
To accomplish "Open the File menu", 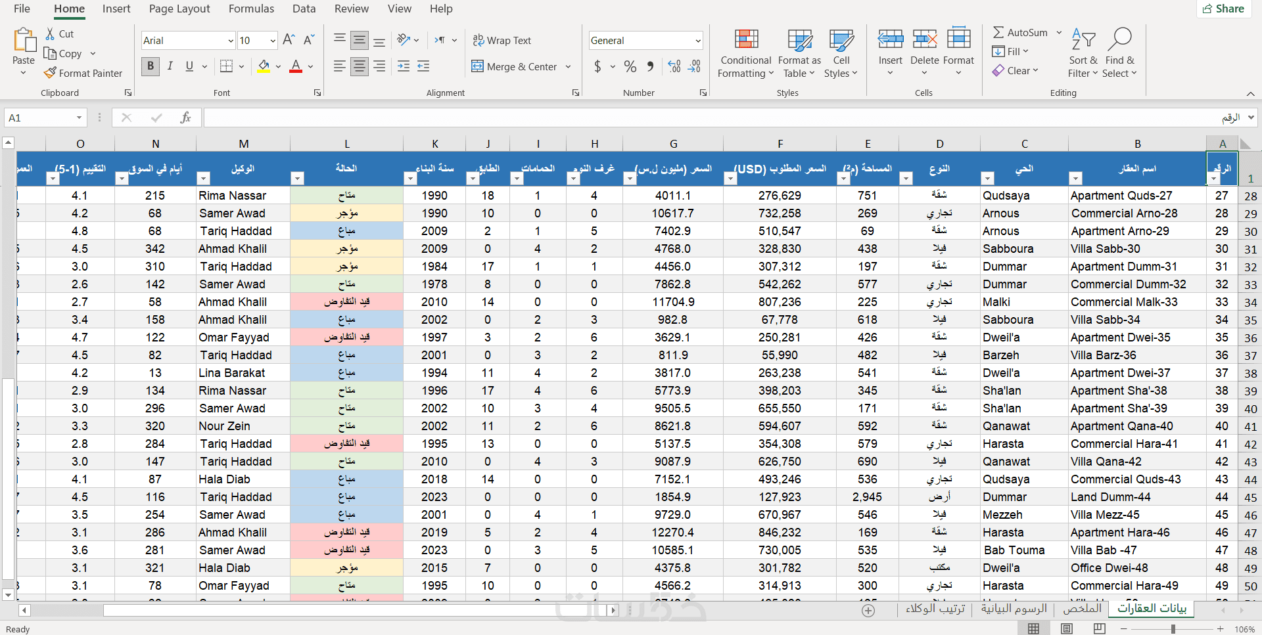I will coord(22,9).
